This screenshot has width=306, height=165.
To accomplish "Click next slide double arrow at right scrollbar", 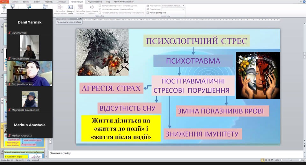I will tap(304, 146).
